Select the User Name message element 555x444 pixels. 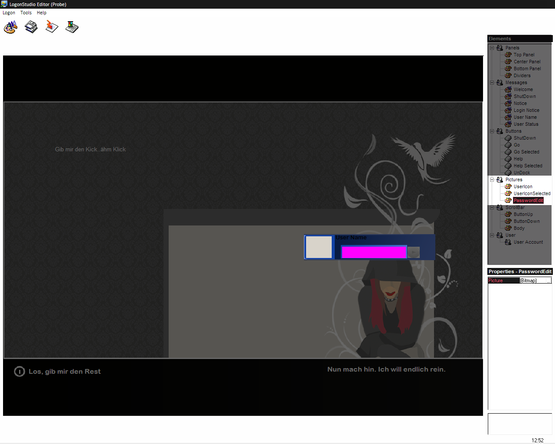click(x=525, y=117)
